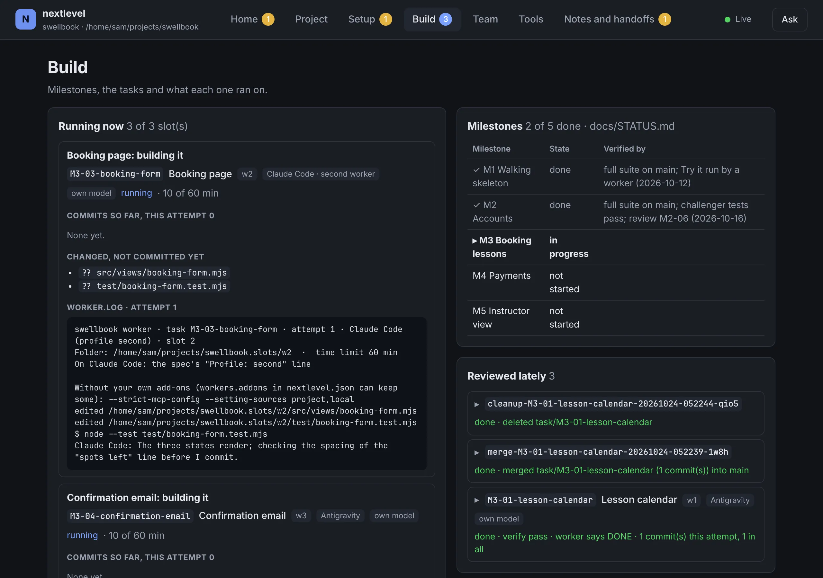This screenshot has width=823, height=578.
Task: Click running status of Booking page
Action: click(x=137, y=193)
